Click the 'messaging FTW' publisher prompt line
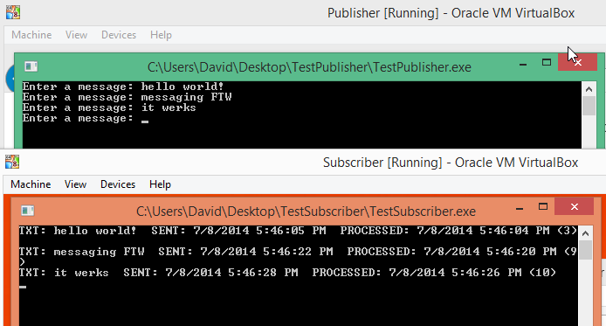The height and width of the screenshot is (326, 606). pos(127,97)
